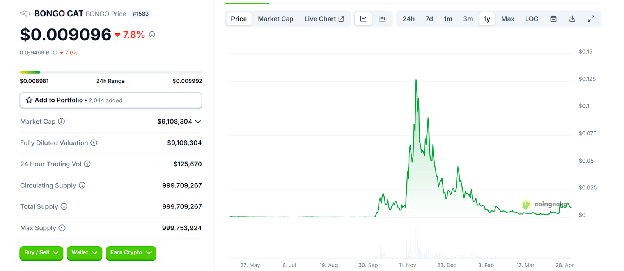Open the Earn Crypto dropdown
The width and height of the screenshot is (624, 271).
pos(131,253)
